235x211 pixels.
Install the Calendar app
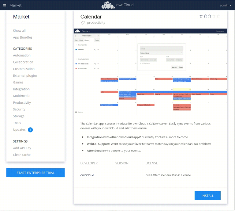tap(207, 196)
